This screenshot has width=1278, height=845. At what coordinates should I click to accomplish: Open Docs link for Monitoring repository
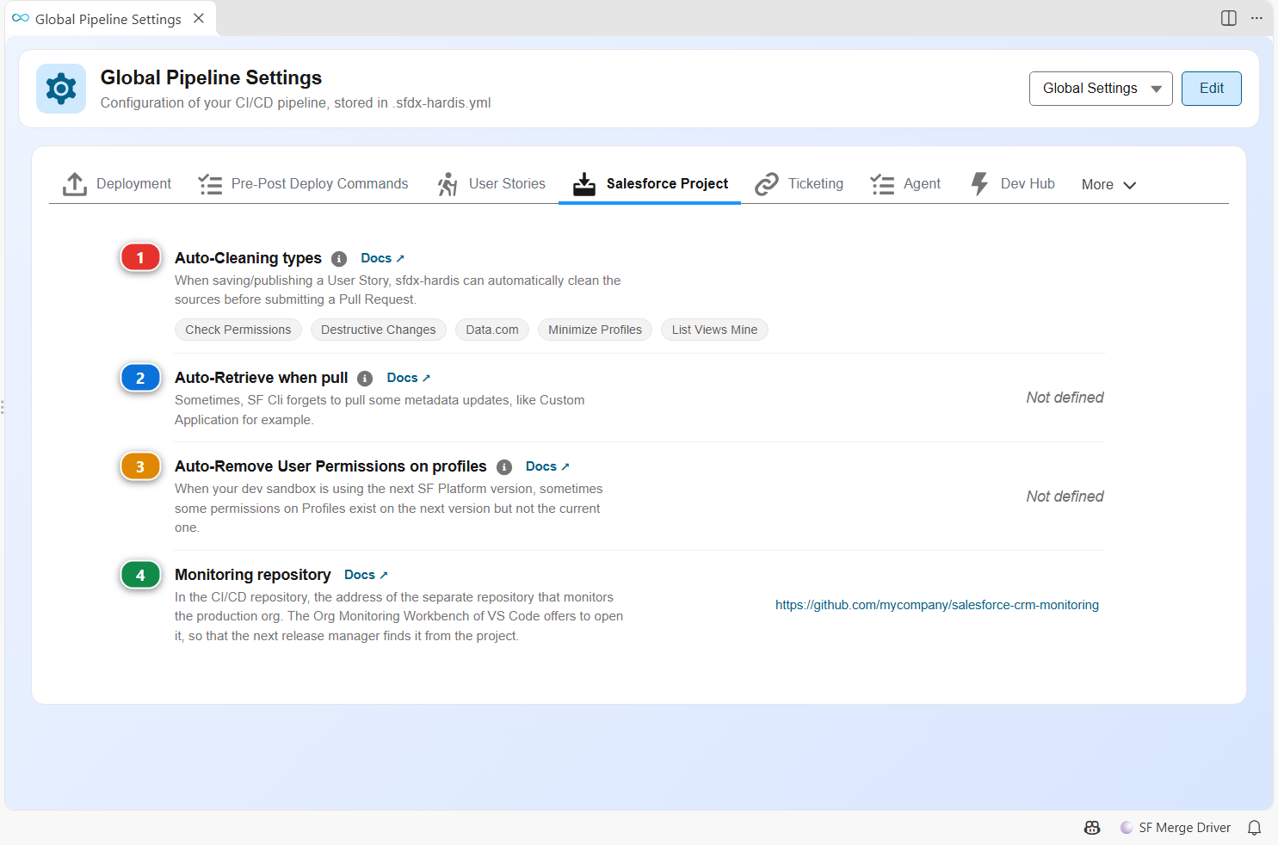tap(366, 575)
